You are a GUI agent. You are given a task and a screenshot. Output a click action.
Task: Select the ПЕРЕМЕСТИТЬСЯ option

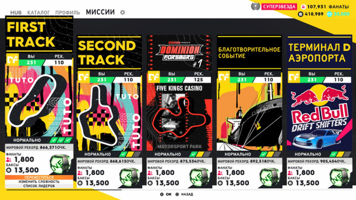[39, 177]
